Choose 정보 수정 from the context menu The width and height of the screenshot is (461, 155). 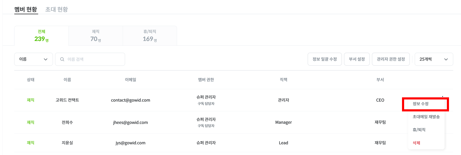pos(425,104)
